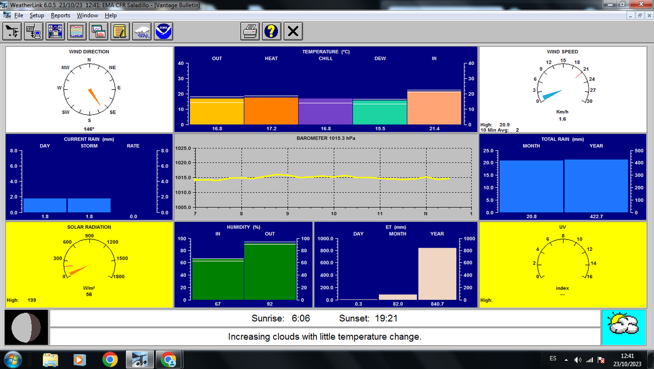Open the Chrome profile window taskbar icon
This screenshot has width=654, height=369.
(169, 359)
